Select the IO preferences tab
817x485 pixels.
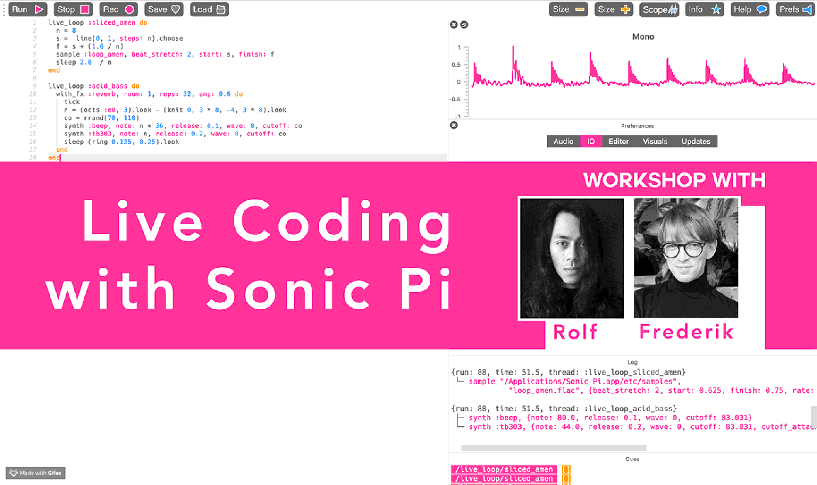click(x=591, y=141)
